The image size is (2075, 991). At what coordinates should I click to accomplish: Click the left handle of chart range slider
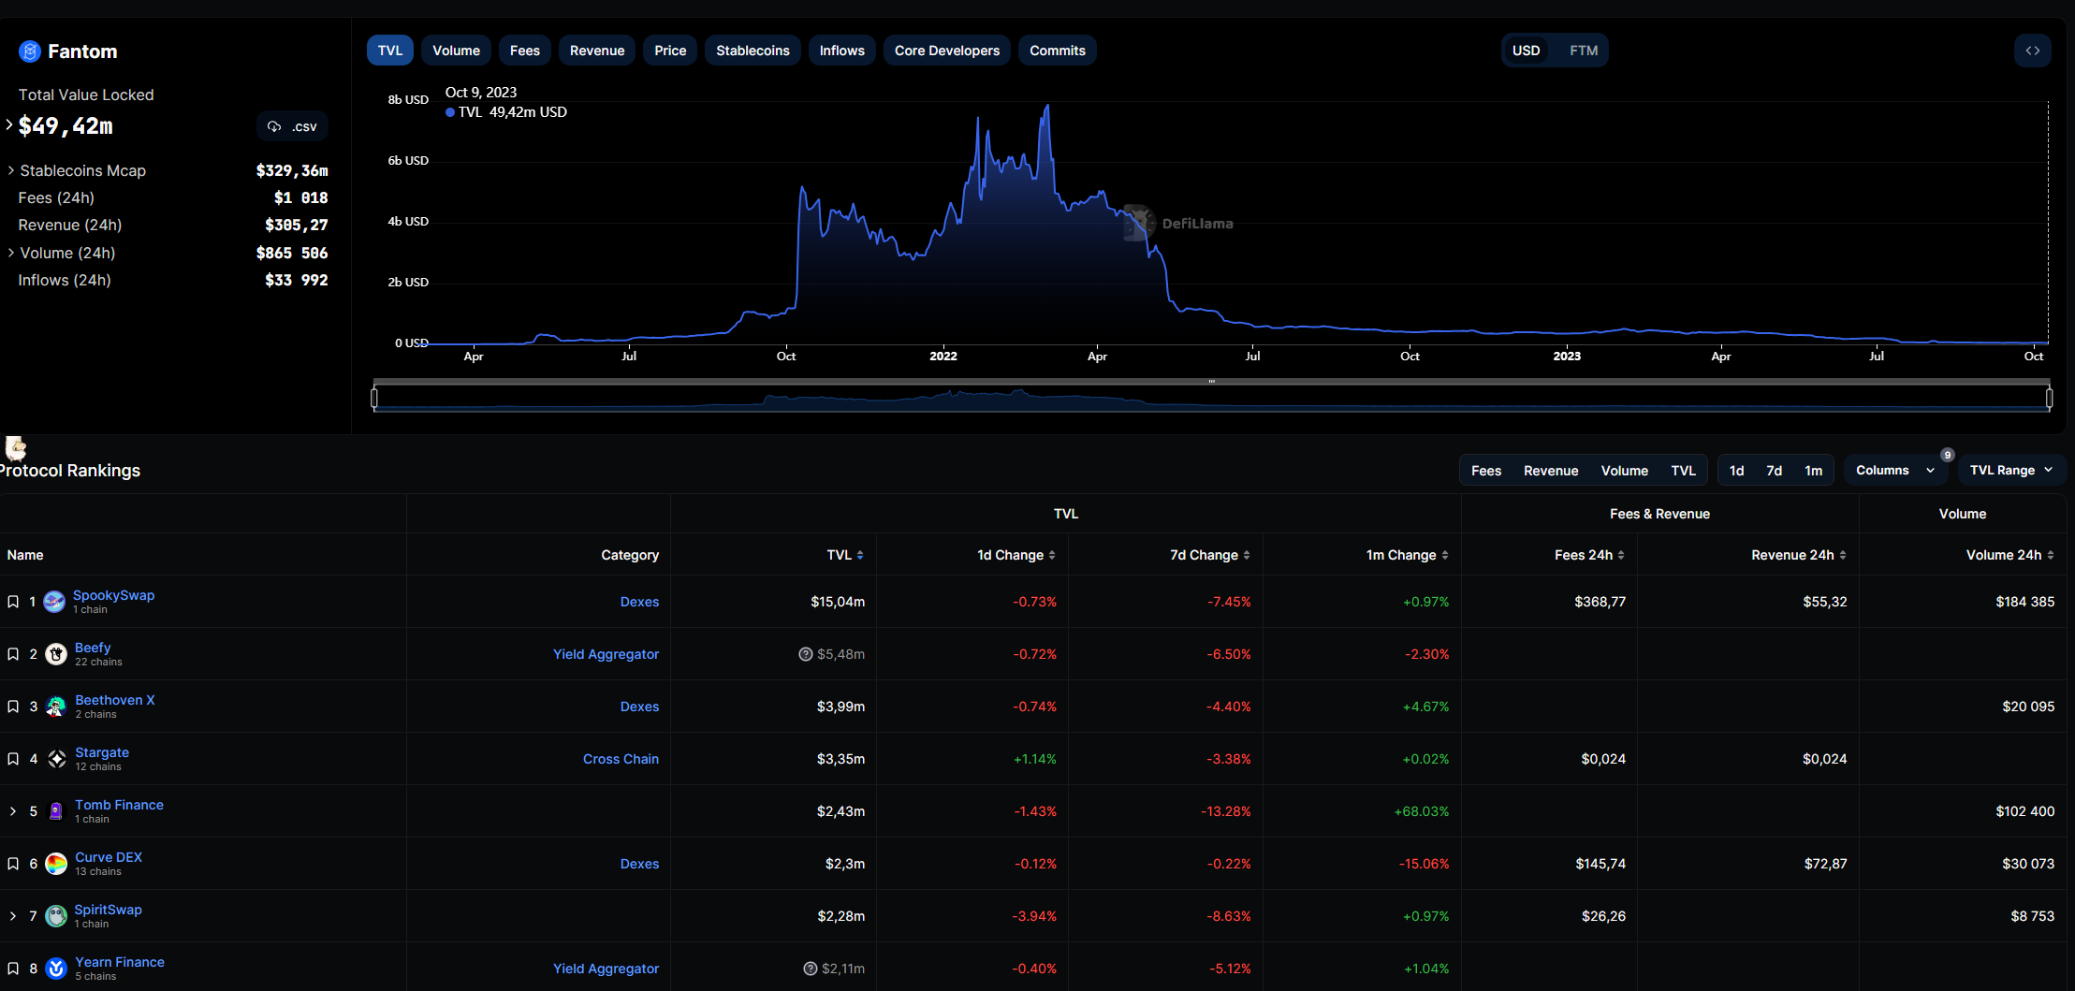(374, 399)
